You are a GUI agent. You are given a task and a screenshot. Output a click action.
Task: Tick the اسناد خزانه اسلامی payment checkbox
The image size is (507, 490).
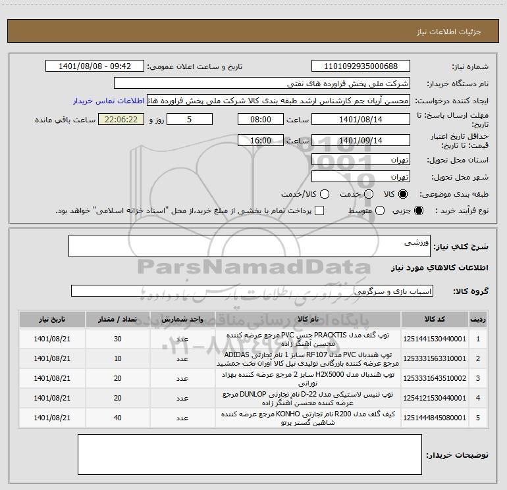click(x=319, y=210)
